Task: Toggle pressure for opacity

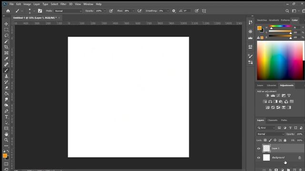Action: pyautogui.click(x=111, y=11)
